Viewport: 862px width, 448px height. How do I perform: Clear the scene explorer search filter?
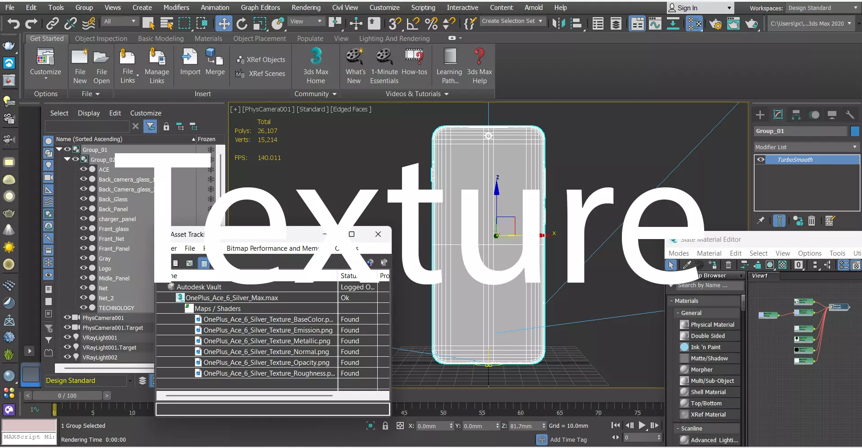pos(135,126)
